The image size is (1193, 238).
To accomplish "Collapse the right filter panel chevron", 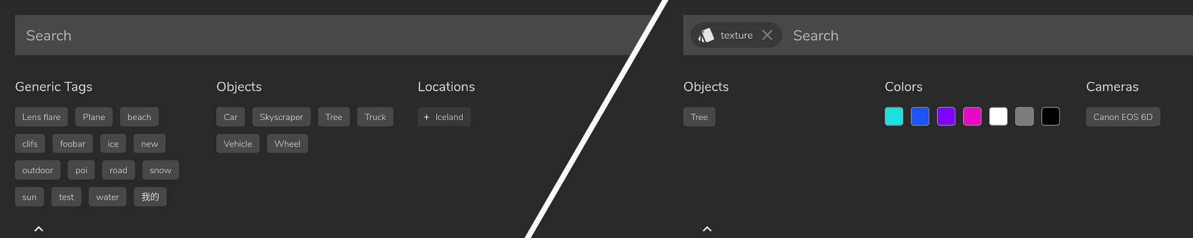I will tap(707, 229).
